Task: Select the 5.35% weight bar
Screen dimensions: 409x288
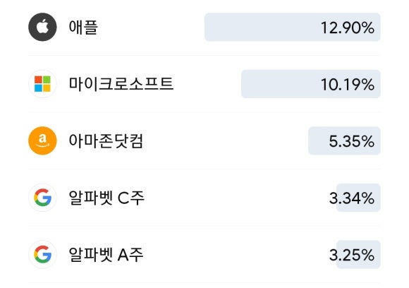Action: (x=344, y=140)
